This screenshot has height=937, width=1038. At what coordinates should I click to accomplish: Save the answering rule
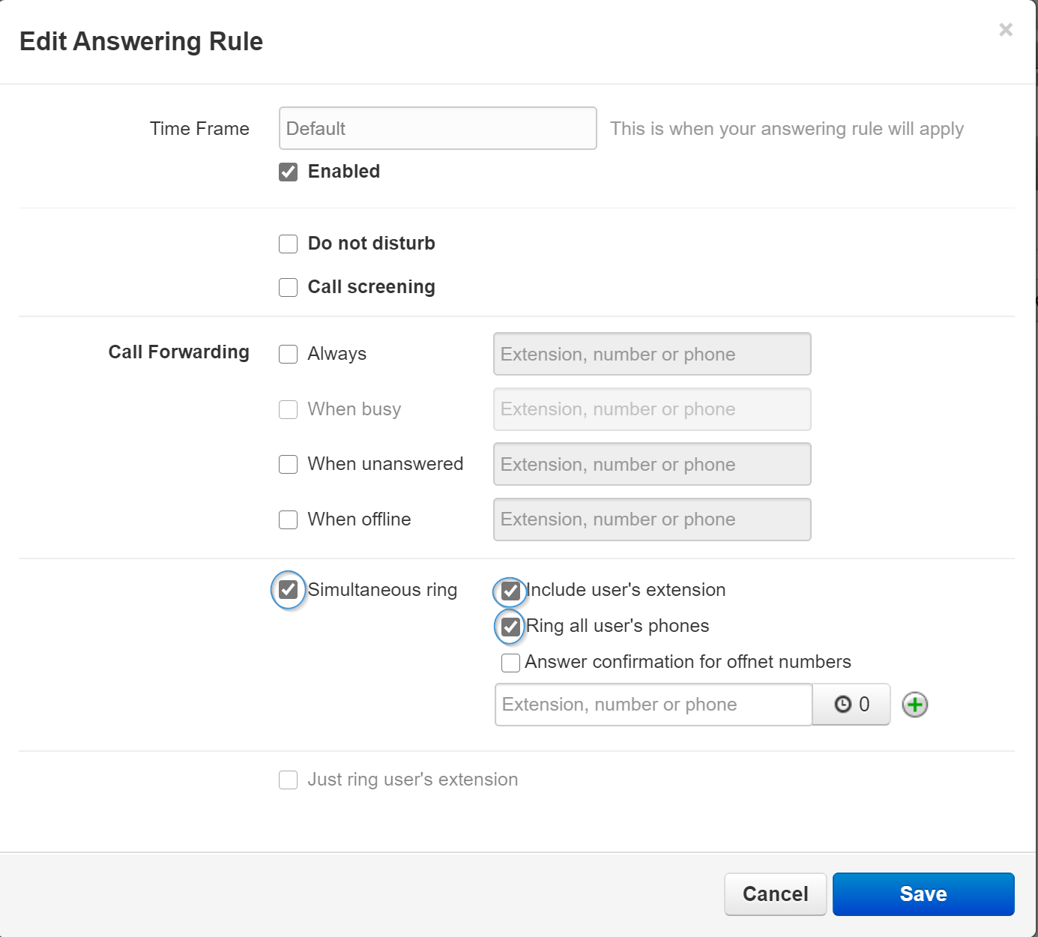tap(923, 894)
